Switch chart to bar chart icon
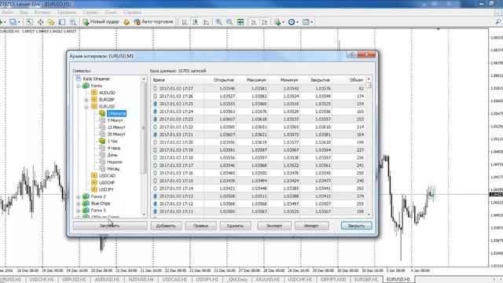This screenshot has height=283, width=503. [x=185, y=22]
